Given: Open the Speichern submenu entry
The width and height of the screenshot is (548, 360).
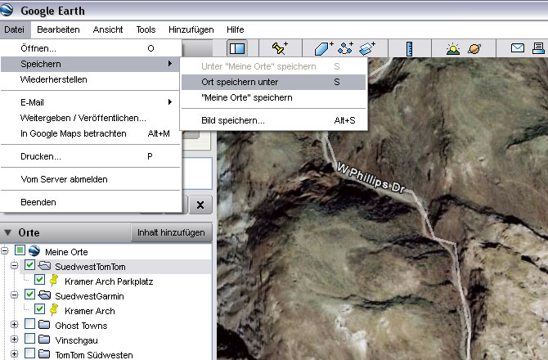Looking at the screenshot, I should [x=91, y=64].
